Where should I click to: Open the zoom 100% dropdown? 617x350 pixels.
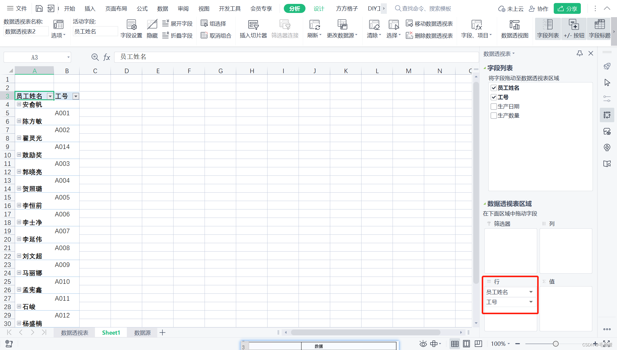click(x=500, y=344)
